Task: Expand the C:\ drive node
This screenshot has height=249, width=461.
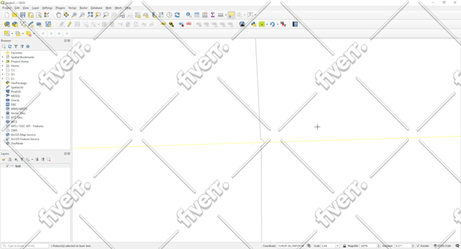Action: click(3, 70)
